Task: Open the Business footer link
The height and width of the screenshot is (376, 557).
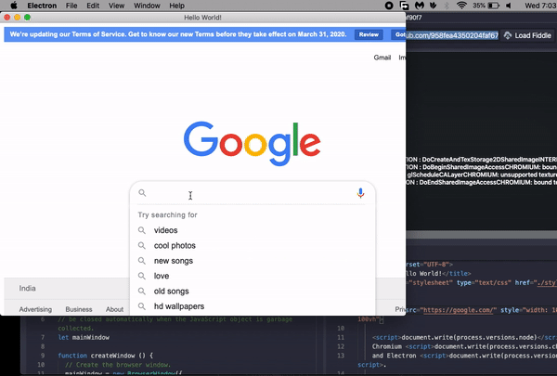Action: tap(79, 309)
